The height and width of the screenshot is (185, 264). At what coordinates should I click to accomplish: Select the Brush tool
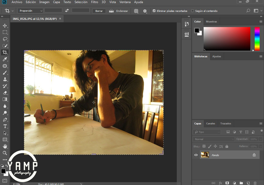pos(5,73)
